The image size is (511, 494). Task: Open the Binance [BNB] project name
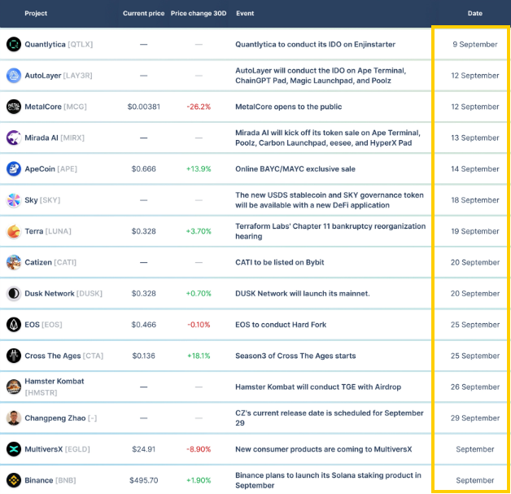pyautogui.click(x=50, y=480)
